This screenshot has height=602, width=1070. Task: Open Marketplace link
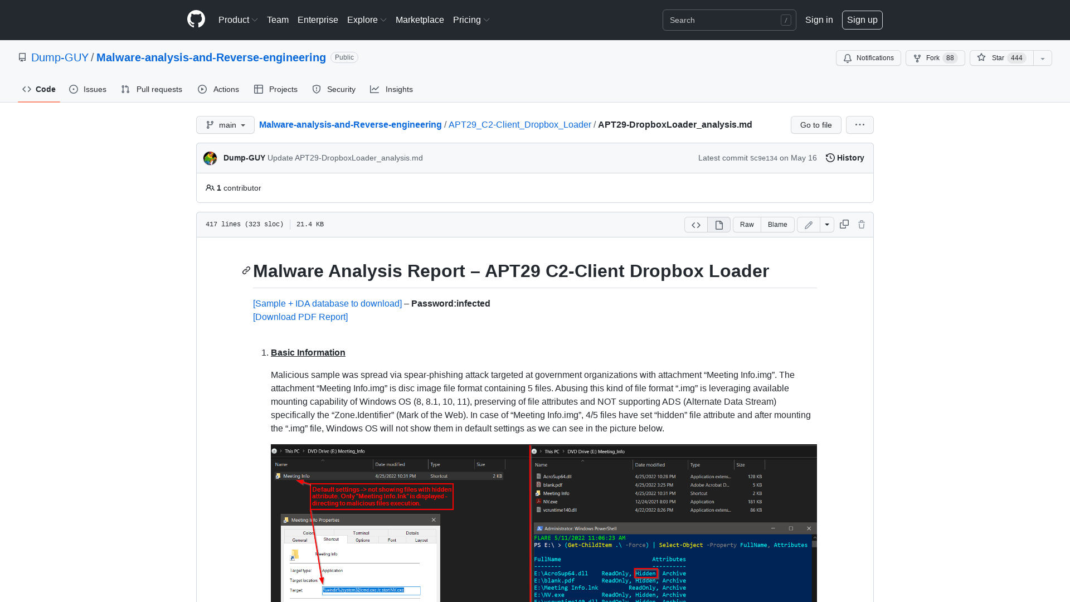coord(420,20)
